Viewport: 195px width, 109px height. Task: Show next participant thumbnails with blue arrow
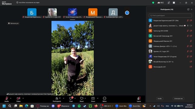pyautogui.click(x=127, y=13)
